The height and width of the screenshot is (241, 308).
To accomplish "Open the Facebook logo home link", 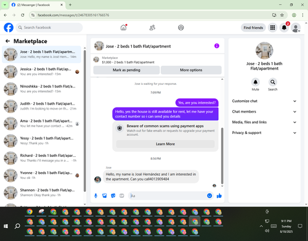I will [9, 28].
